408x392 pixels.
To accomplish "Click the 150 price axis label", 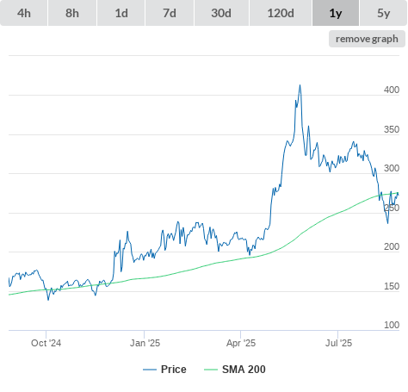I will [x=392, y=286].
